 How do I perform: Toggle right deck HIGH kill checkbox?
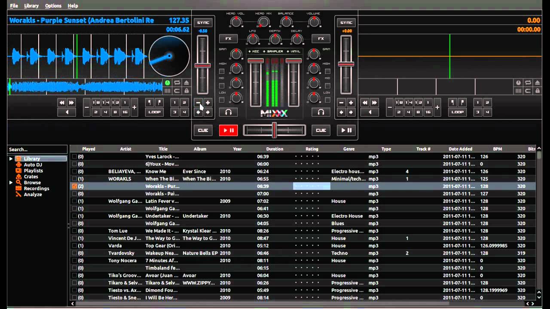[x=327, y=71]
